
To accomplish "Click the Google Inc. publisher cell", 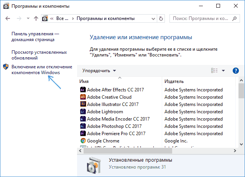I will click(x=176, y=141).
